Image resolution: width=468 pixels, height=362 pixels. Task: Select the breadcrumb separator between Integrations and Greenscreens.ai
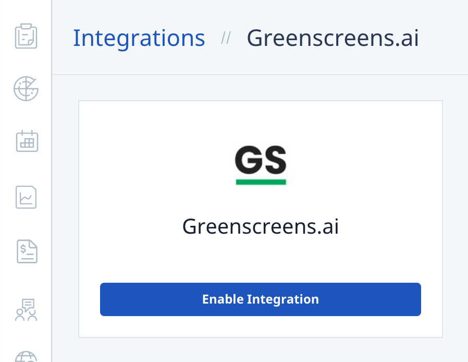click(x=227, y=38)
